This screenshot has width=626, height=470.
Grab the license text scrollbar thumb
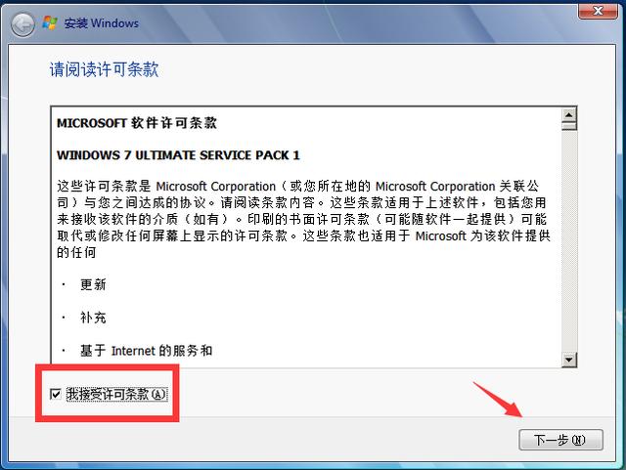pos(569,126)
